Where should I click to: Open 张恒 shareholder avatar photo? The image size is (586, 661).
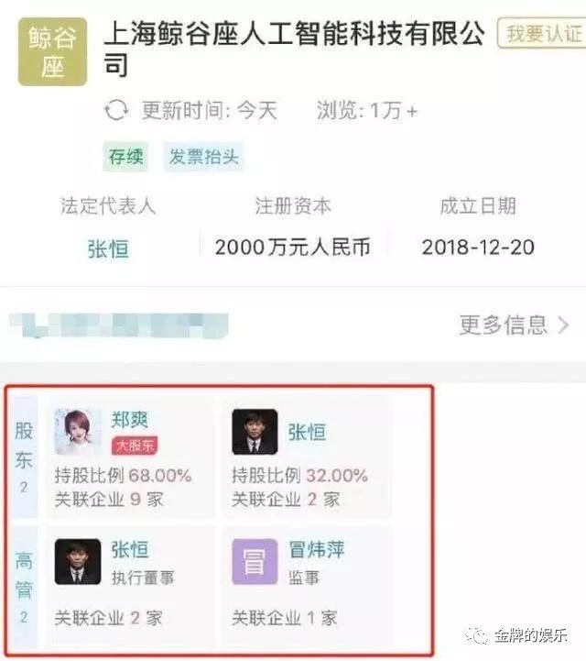pos(255,432)
